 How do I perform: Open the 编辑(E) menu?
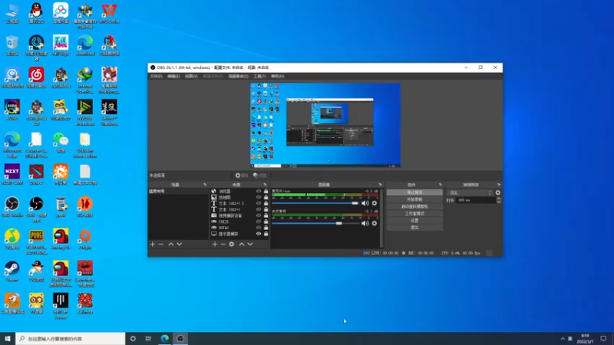(173, 76)
